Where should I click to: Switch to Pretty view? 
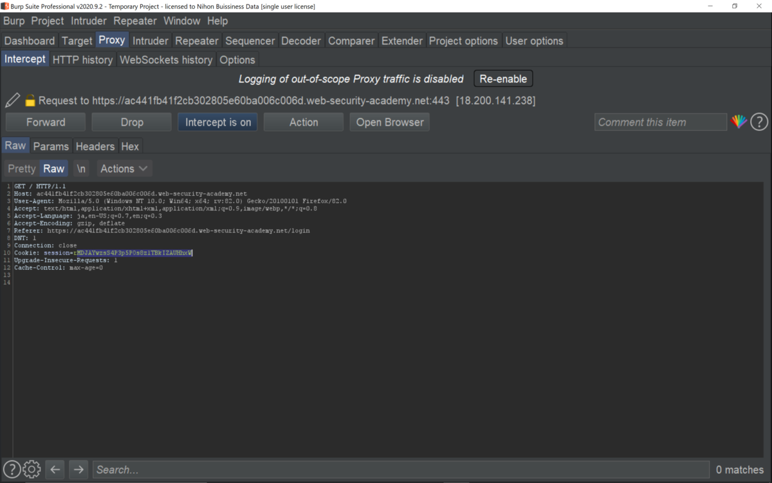21,169
